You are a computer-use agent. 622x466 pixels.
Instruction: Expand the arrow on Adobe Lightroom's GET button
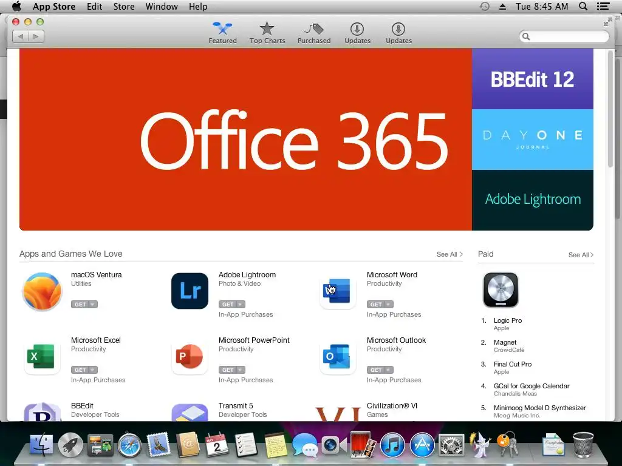pyautogui.click(x=240, y=305)
